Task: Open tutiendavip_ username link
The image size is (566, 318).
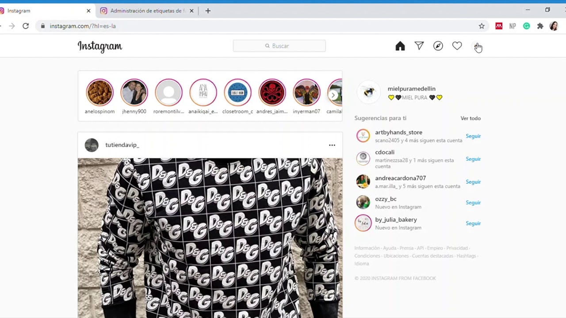Action: coord(122,145)
